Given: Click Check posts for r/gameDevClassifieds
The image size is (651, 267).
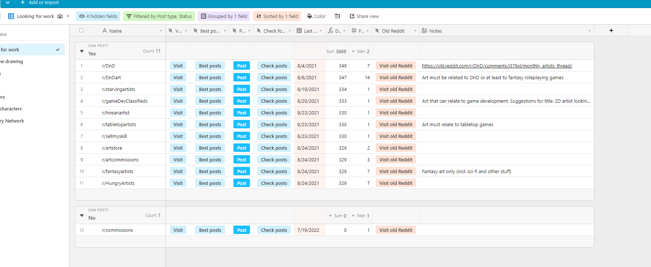Looking at the screenshot, I should click(274, 101).
